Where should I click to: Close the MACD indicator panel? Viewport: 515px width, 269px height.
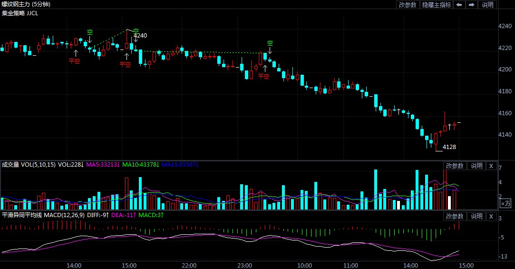pyautogui.click(x=491, y=216)
